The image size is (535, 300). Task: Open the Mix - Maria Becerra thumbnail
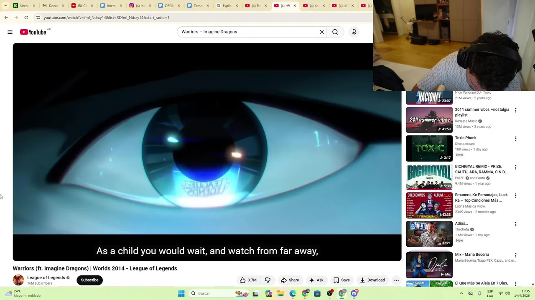pyautogui.click(x=429, y=264)
